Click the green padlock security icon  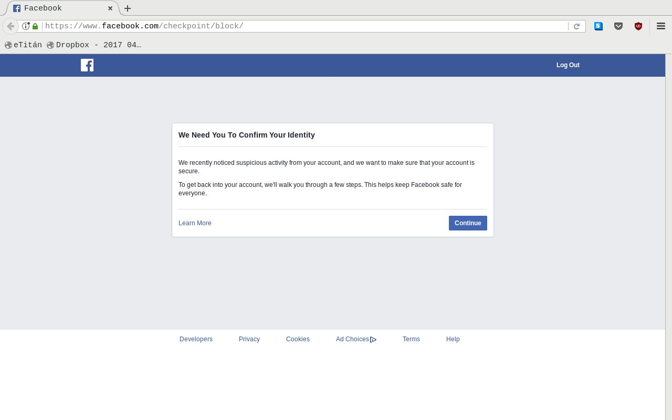35,26
